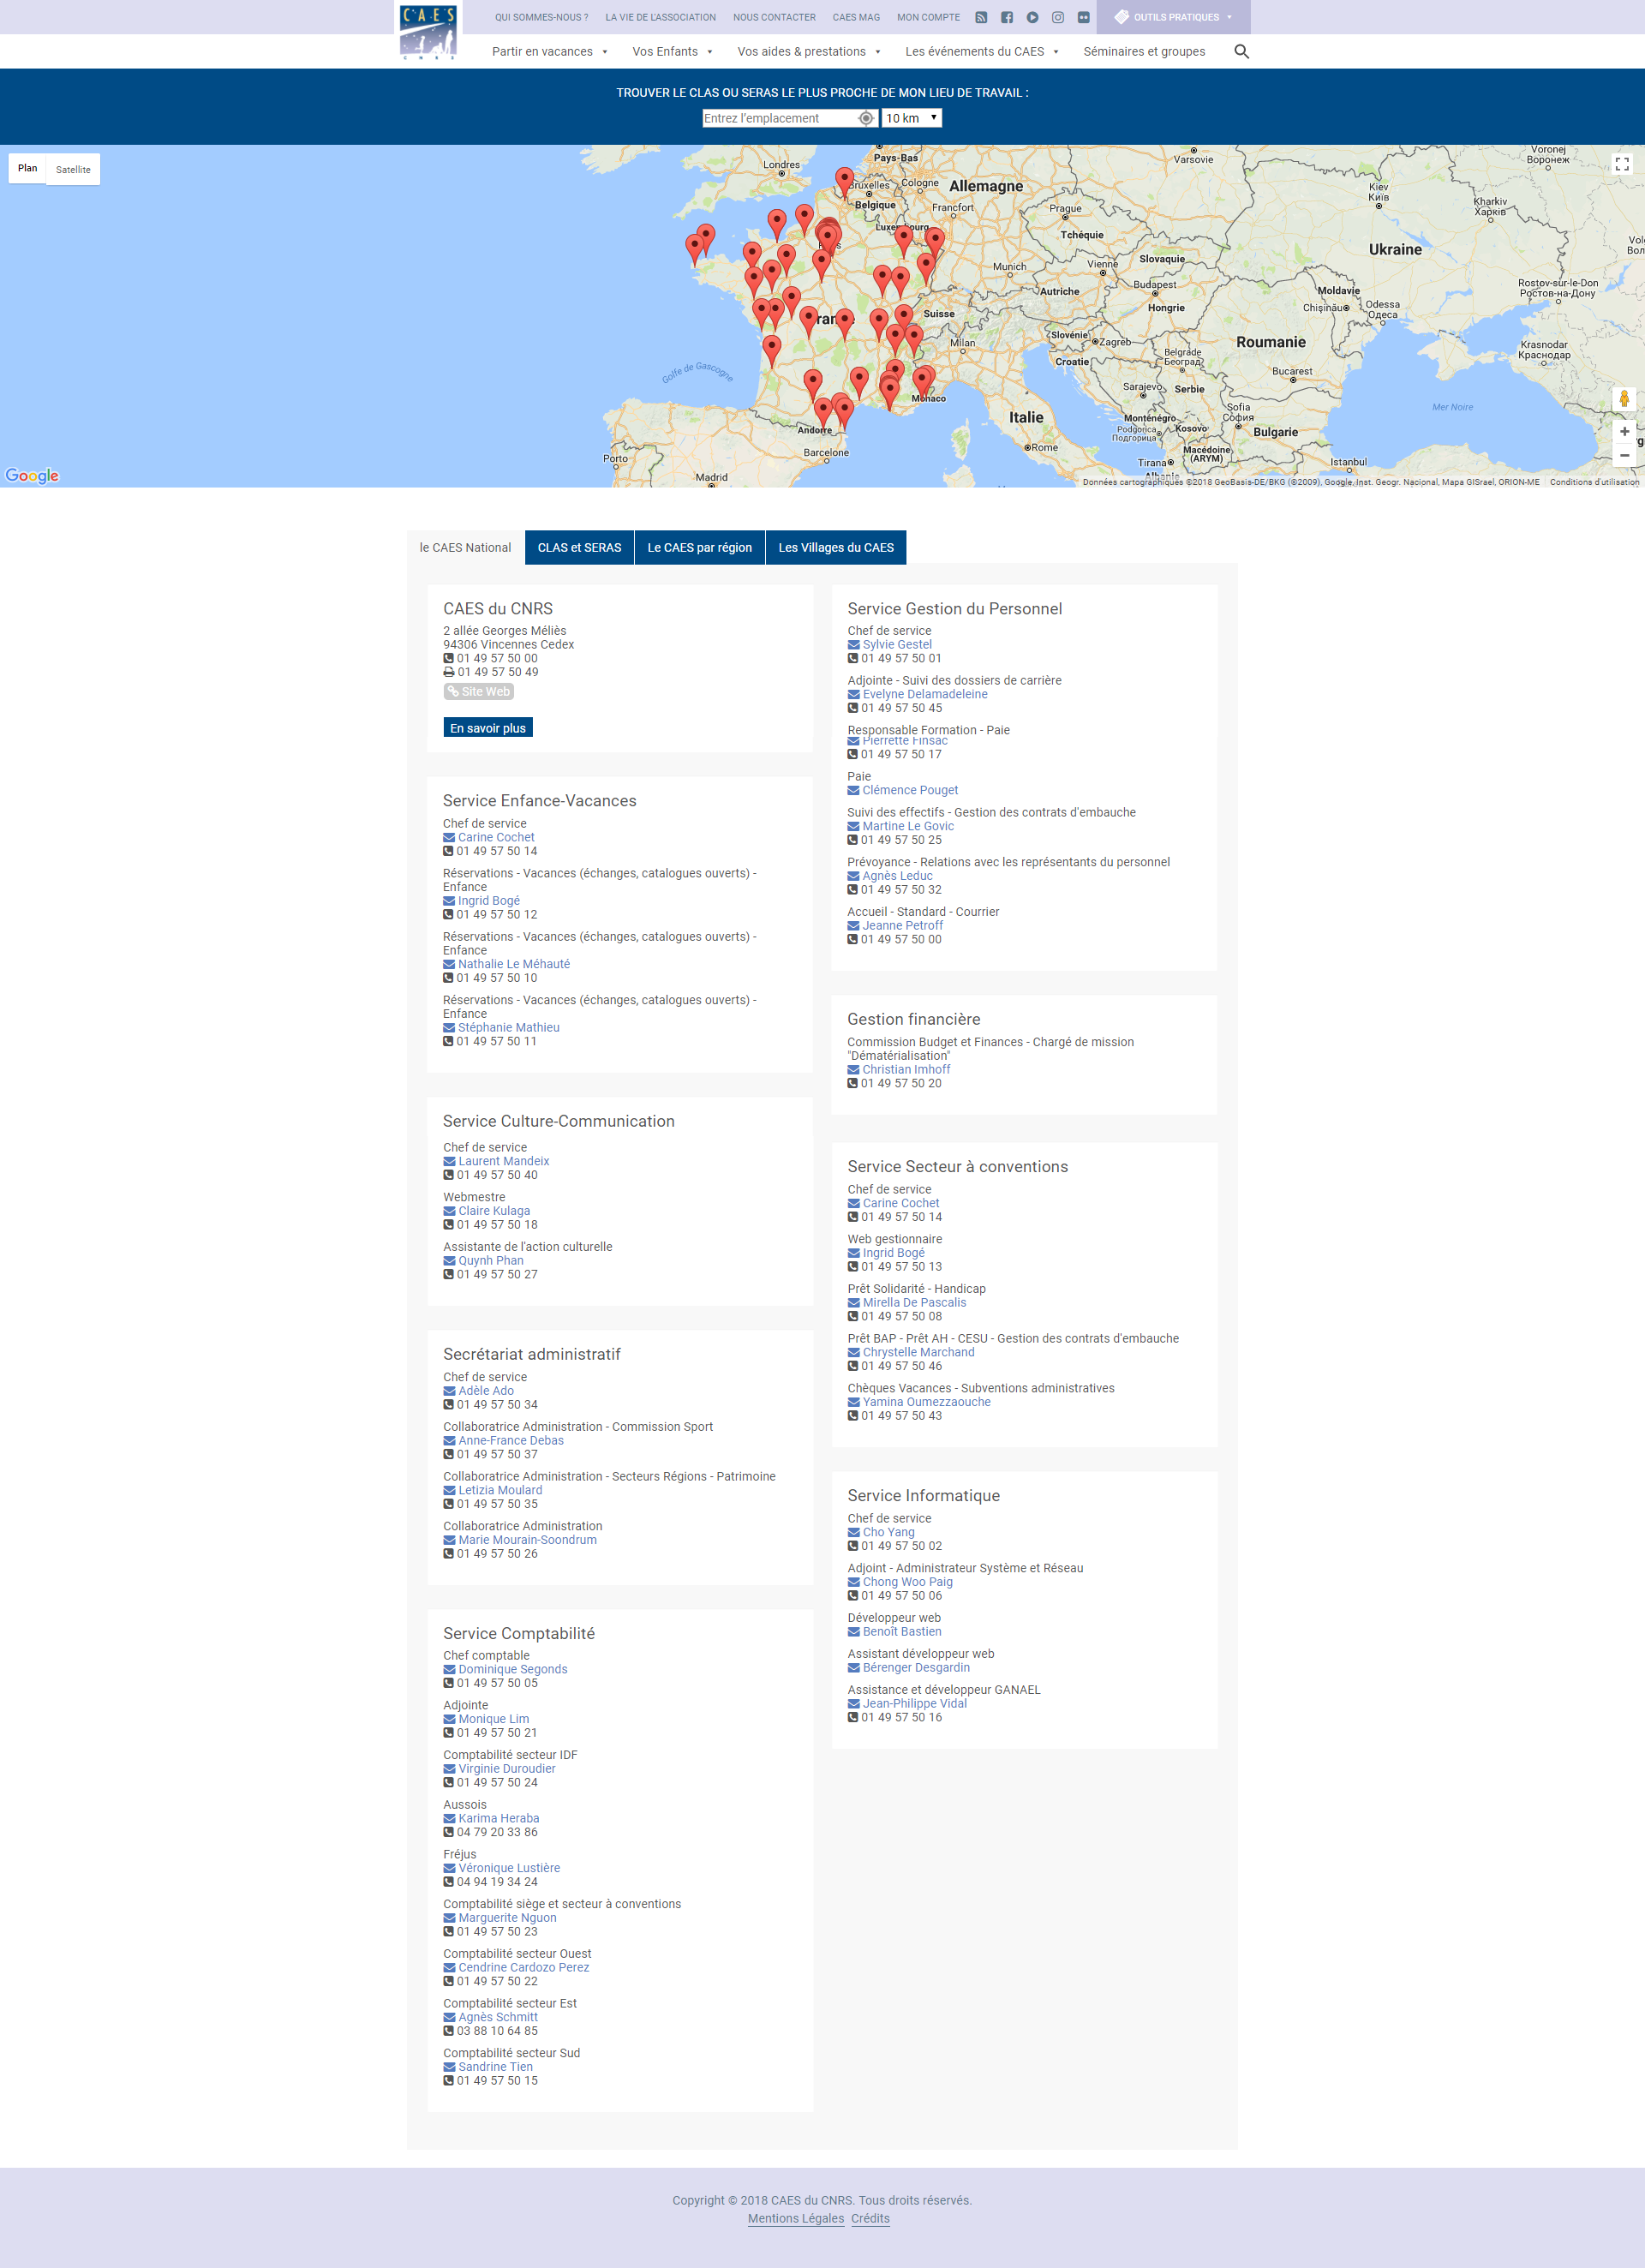
Task: Zoom in on the map
Action: [1624, 431]
